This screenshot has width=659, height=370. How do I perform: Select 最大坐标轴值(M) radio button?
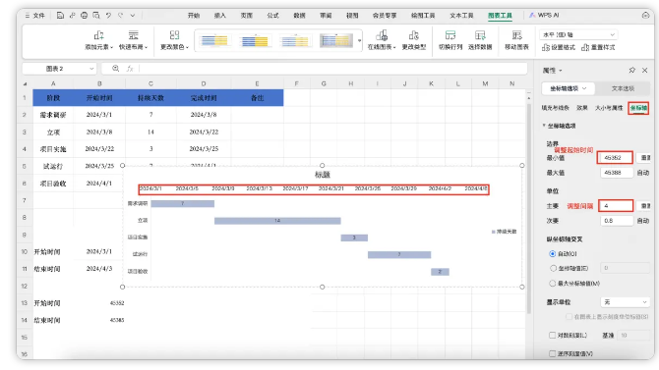click(x=553, y=284)
